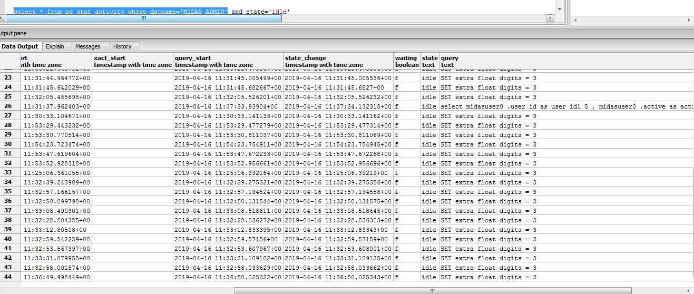This screenshot has width=694, height=294.
Task: Select row number 39 header
Action: point(10,229)
